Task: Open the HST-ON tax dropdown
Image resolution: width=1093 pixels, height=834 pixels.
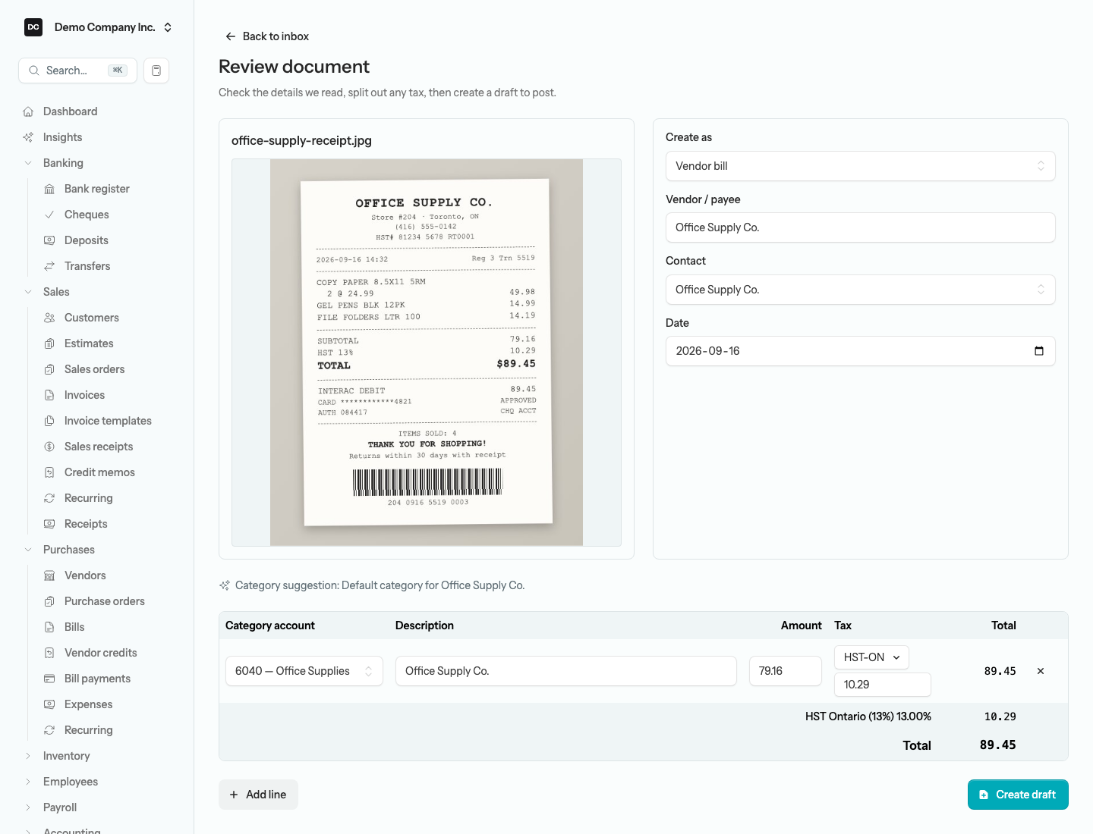Action: 871,657
